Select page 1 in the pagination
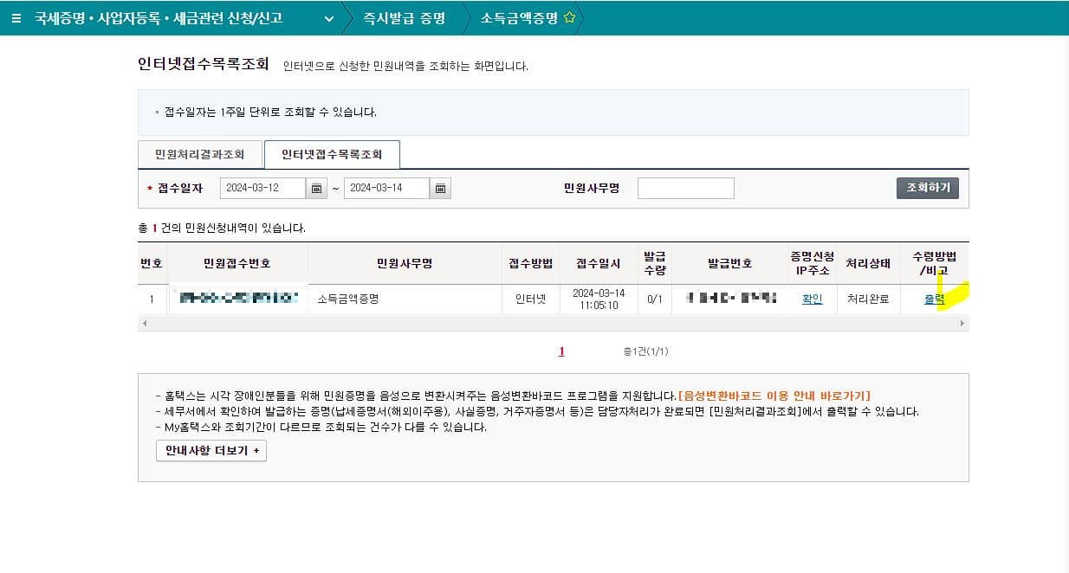The image size is (1069, 573). coord(561,351)
